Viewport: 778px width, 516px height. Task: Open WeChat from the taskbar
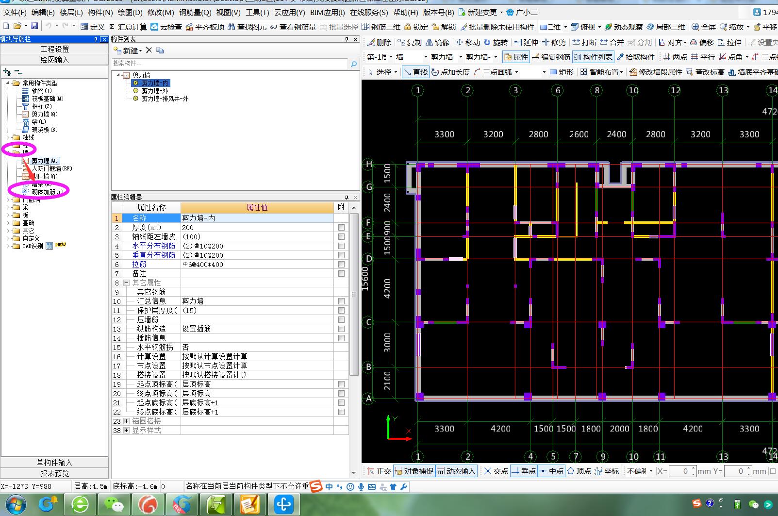click(114, 505)
